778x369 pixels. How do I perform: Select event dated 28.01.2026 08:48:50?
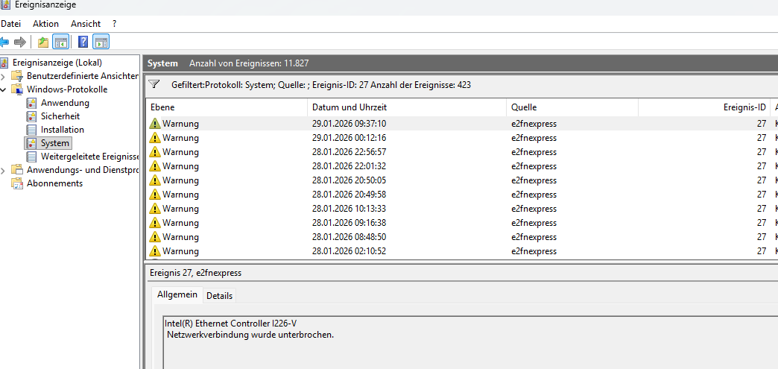coord(462,237)
